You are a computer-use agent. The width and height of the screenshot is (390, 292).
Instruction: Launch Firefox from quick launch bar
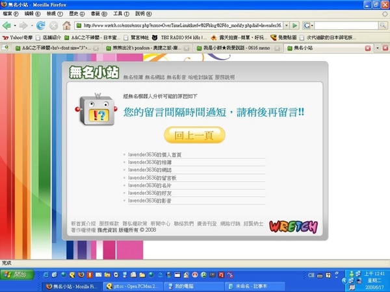(x=81, y=275)
